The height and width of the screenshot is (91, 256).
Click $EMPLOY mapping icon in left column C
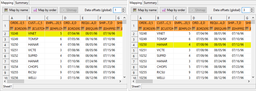(47, 29)
